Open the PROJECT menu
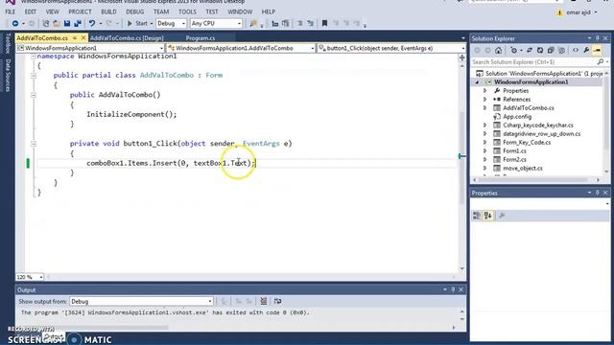This screenshot has height=345, width=614. click(80, 11)
